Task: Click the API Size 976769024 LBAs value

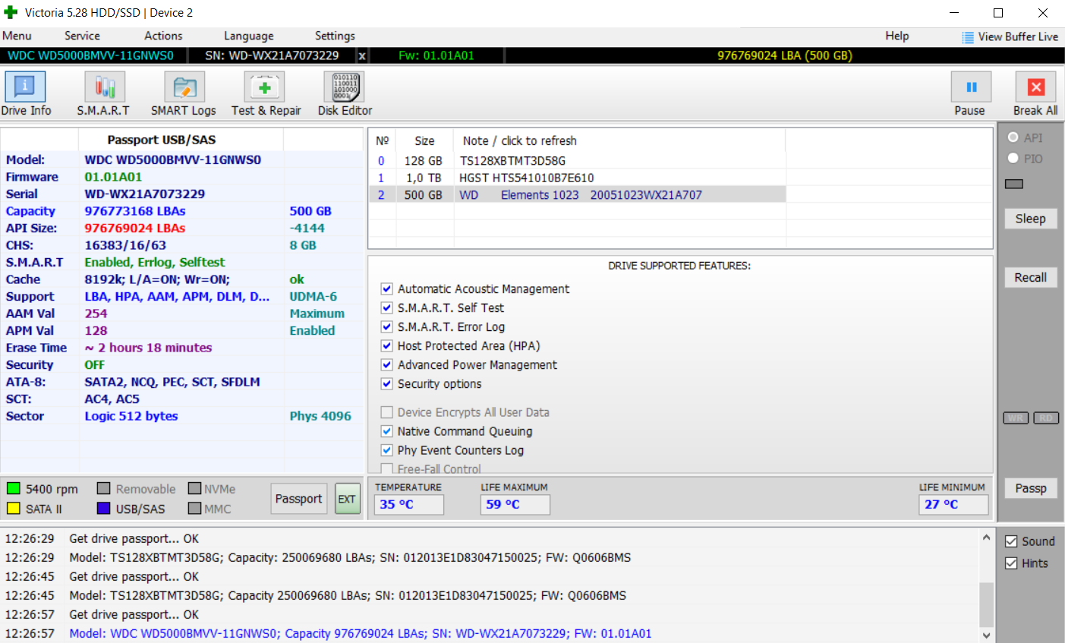Action: [x=135, y=228]
